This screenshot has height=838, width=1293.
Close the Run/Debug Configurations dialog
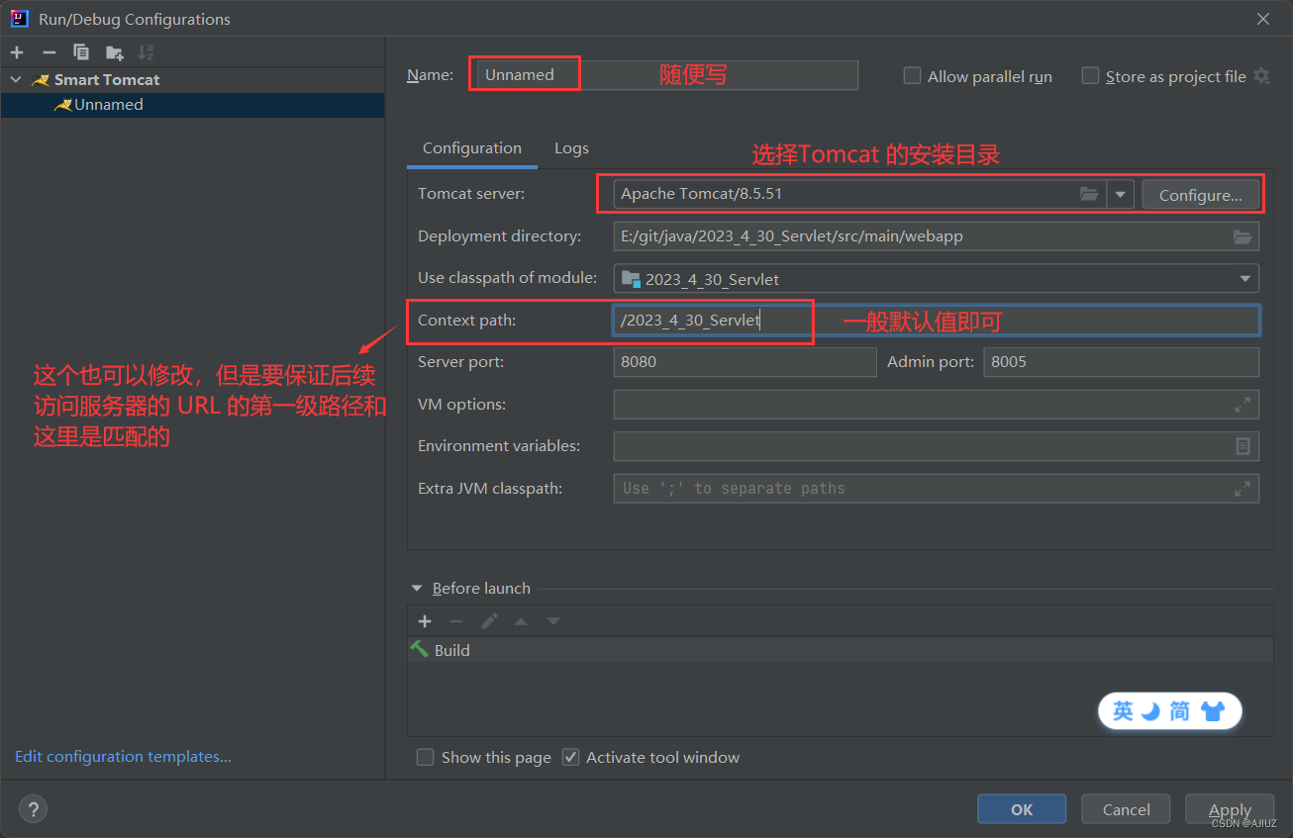click(1263, 19)
